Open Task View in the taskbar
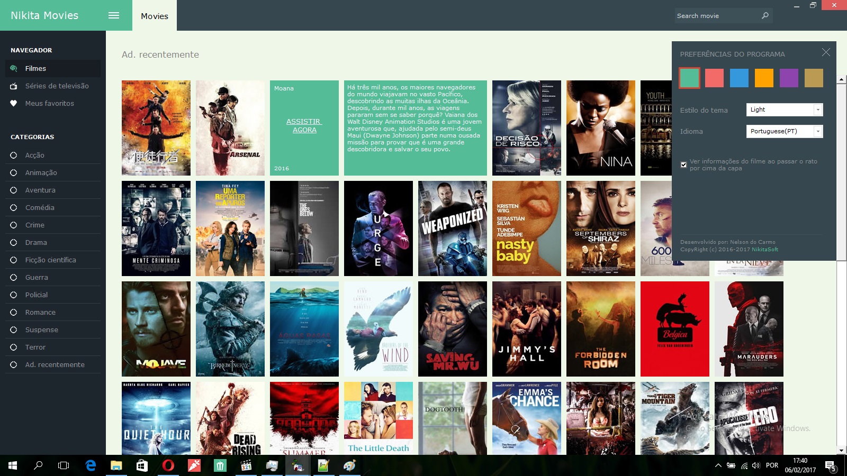847x476 pixels. (x=64, y=465)
